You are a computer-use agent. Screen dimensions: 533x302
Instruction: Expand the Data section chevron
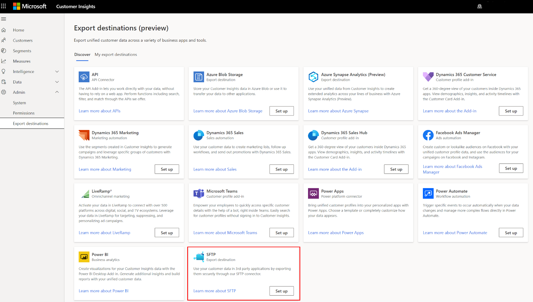coord(57,82)
